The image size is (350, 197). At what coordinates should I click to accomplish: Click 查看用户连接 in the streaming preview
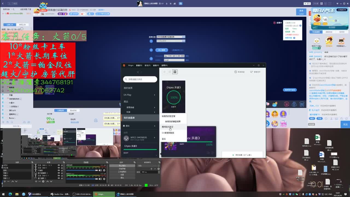290,90
